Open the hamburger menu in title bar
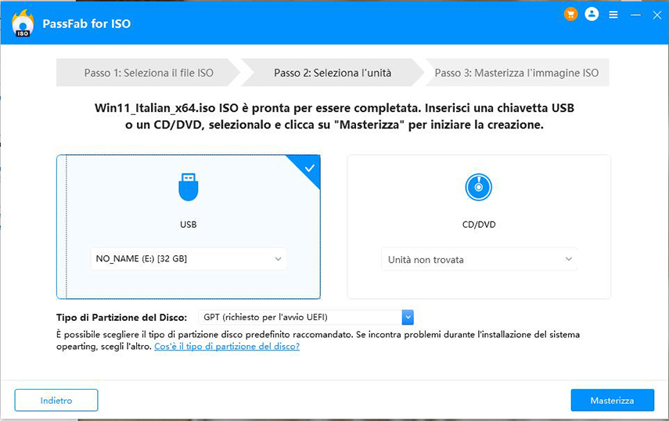Viewport: 669px width, 421px height. pos(613,15)
